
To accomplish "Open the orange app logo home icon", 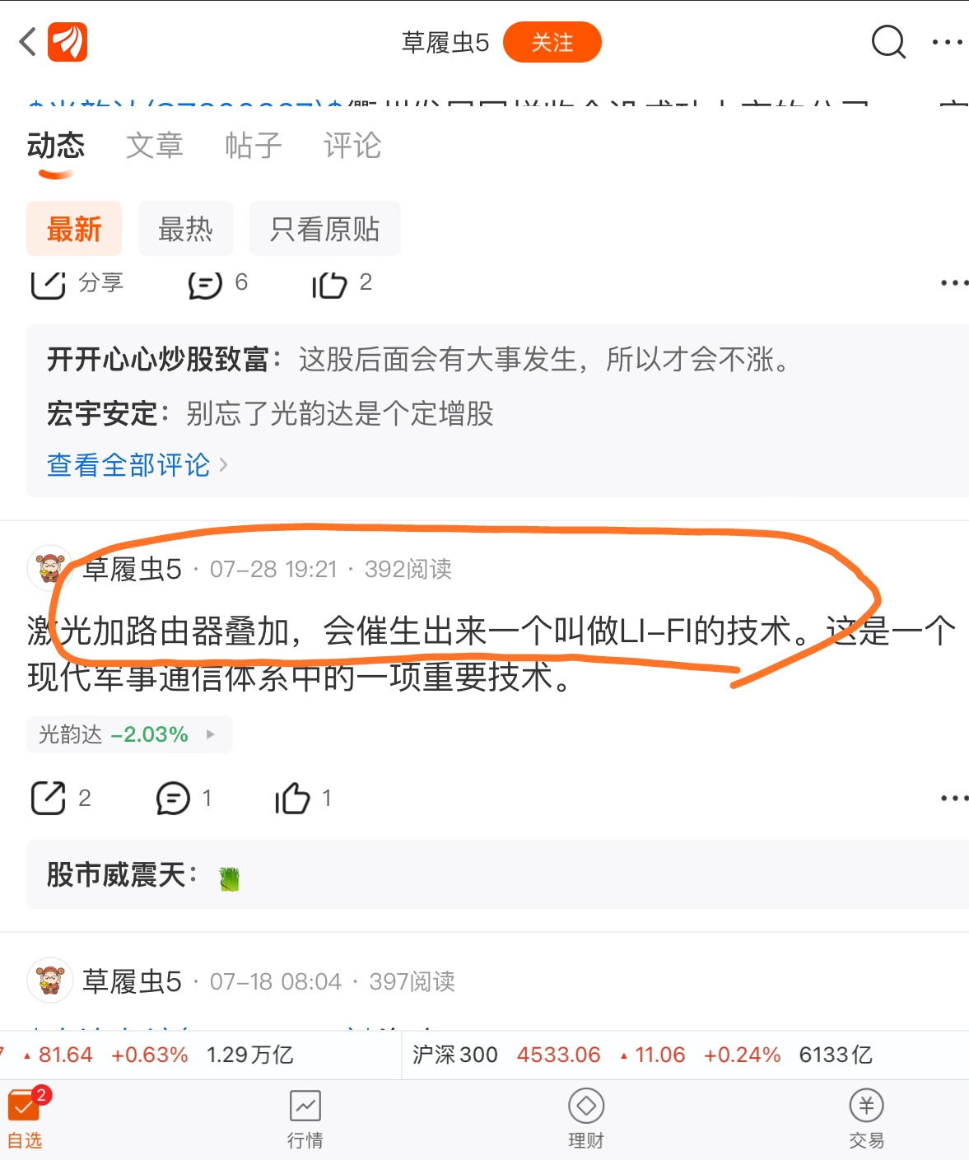I will pyautogui.click(x=68, y=42).
